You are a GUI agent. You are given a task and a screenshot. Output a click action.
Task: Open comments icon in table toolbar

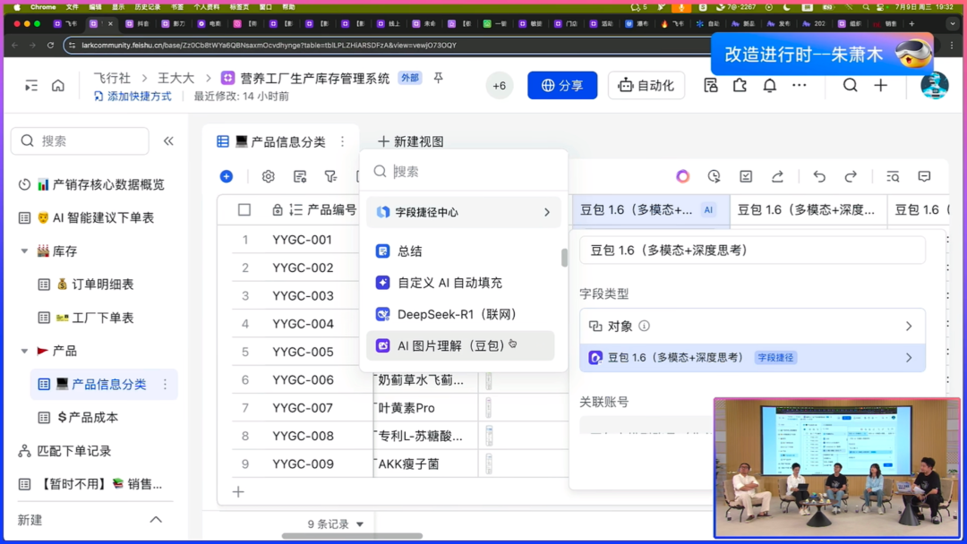click(924, 176)
